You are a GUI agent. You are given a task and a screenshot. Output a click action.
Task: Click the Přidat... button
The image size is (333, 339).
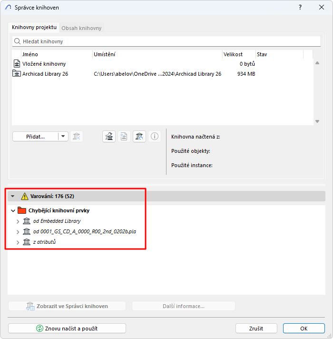click(x=35, y=137)
